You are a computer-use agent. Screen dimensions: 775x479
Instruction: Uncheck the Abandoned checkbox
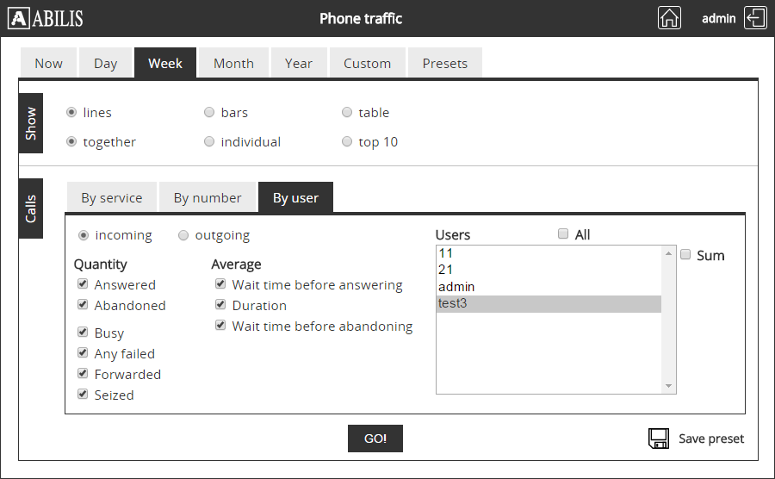83,305
